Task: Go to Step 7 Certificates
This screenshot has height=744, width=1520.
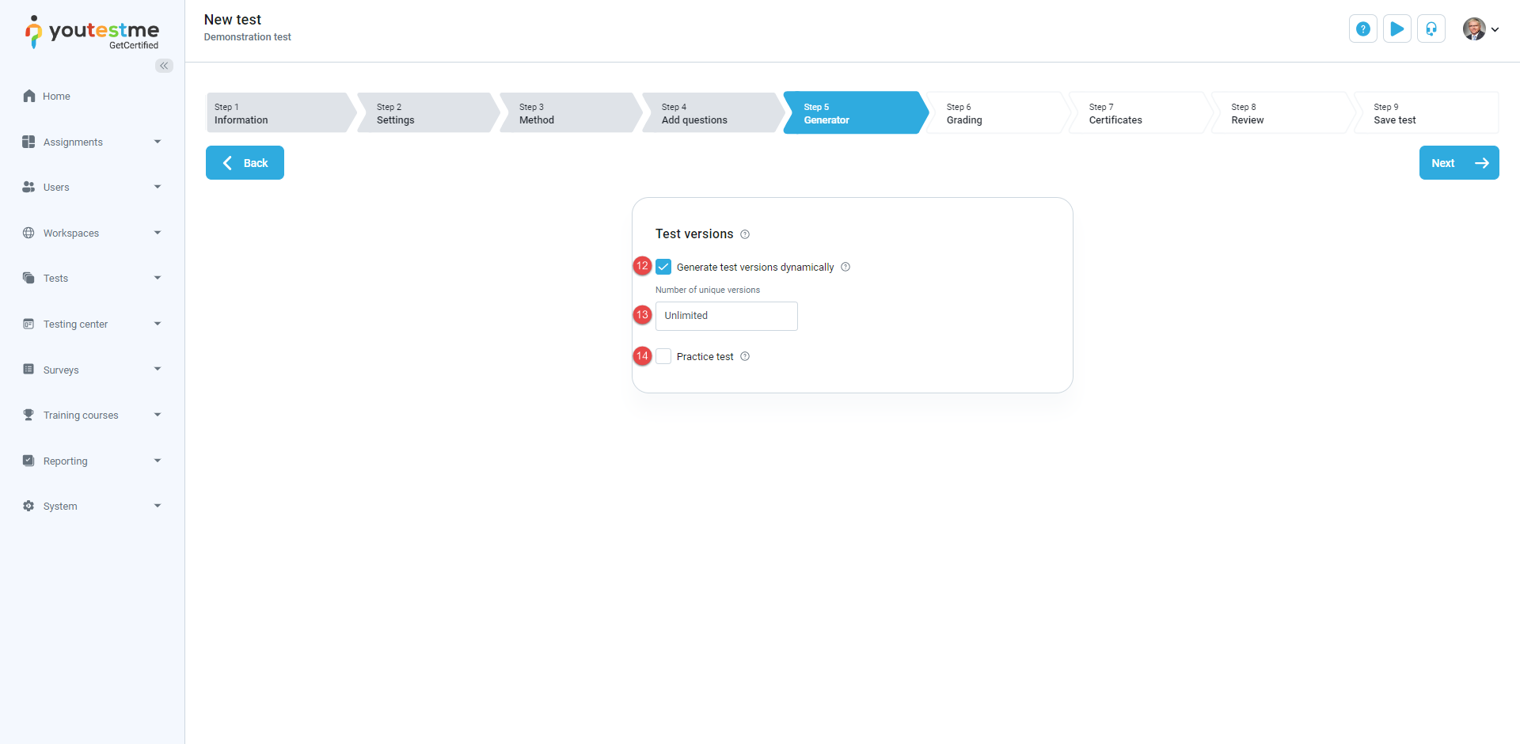Action: pos(1141,112)
